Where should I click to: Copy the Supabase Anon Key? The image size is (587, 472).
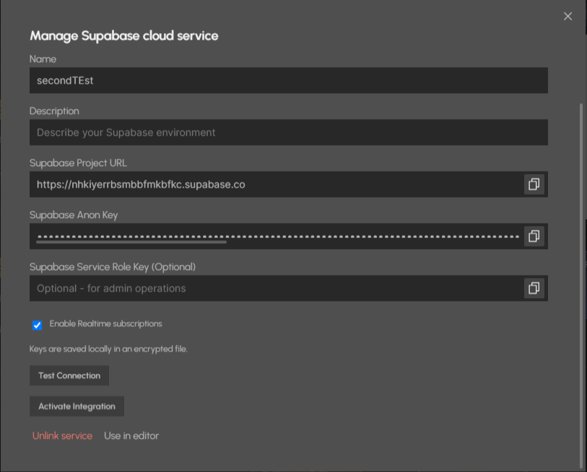point(534,236)
